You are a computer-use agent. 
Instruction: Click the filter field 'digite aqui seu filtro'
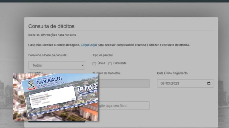tap(123, 105)
